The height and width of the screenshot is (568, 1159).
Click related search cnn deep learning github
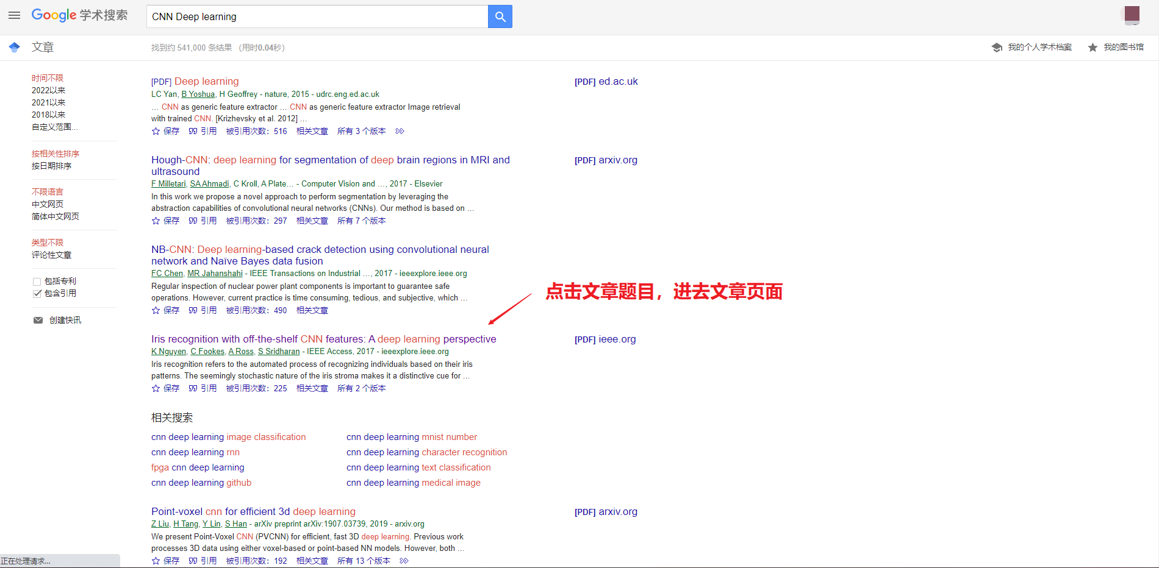(x=201, y=483)
